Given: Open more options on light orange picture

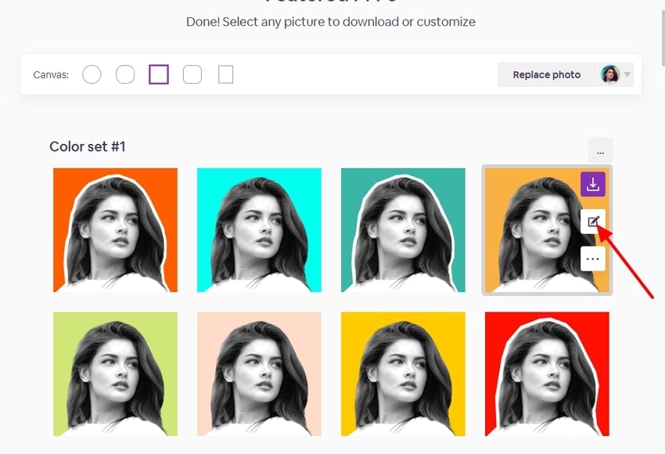Looking at the screenshot, I should click(x=592, y=258).
